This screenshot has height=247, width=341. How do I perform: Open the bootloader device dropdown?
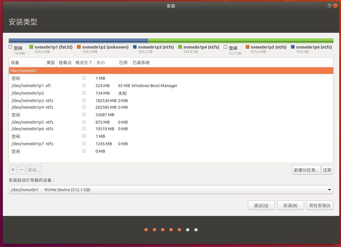pyautogui.click(x=171, y=190)
